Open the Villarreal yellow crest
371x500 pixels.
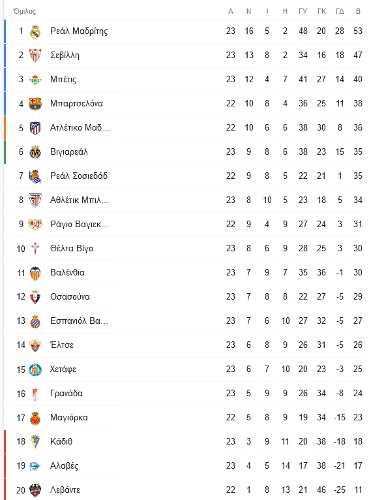click(35, 152)
